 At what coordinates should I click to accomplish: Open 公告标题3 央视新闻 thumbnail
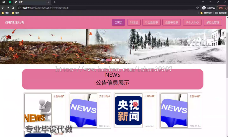click(x=128, y=111)
